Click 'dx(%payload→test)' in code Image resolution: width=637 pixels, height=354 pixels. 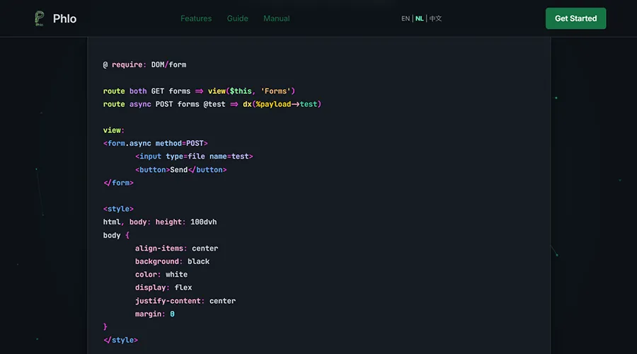[282, 104]
